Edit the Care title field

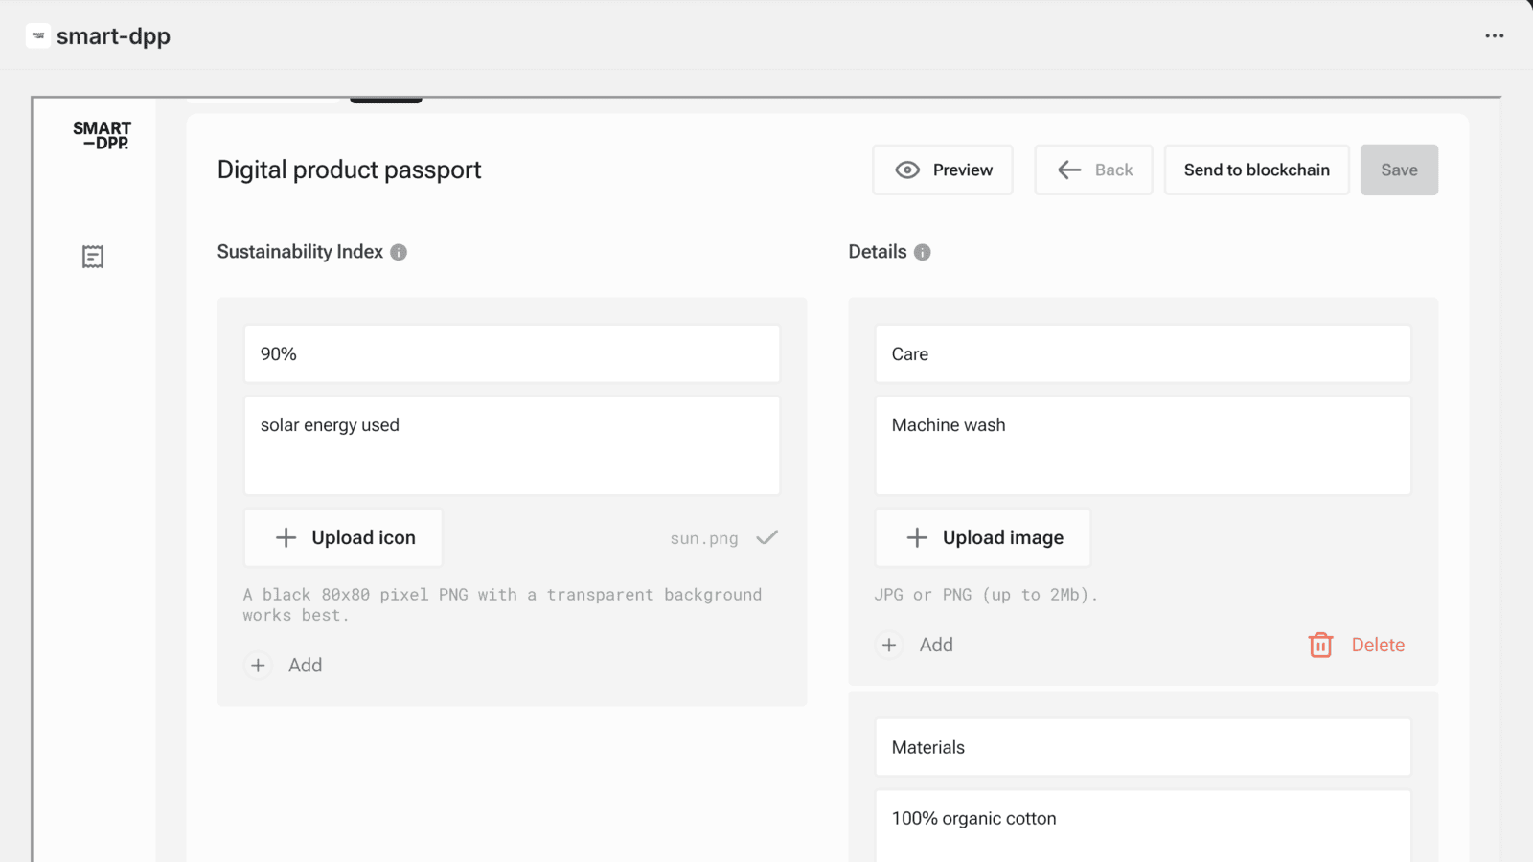[1143, 353]
